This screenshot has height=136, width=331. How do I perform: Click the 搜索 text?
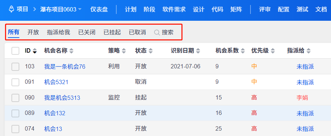coord(167,32)
